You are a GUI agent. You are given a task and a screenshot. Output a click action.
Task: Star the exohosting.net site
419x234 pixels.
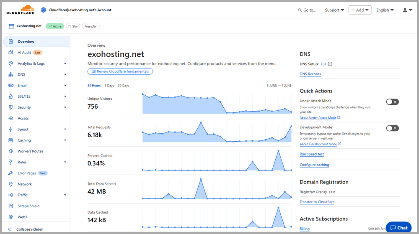(x=73, y=26)
